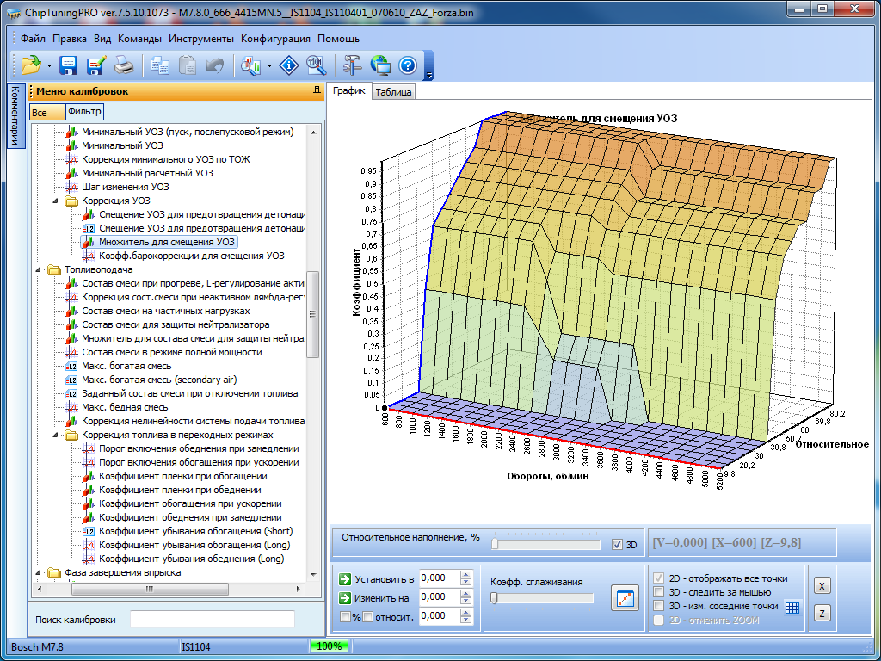Screen dimensions: 881x661
Task: Click the Поиск калибровки search field
Action: 212,620
